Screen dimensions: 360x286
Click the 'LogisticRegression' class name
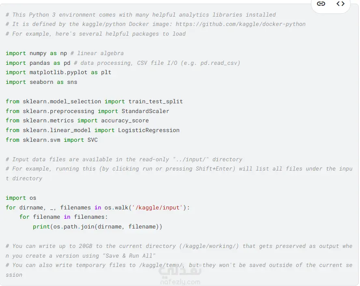click(x=149, y=130)
